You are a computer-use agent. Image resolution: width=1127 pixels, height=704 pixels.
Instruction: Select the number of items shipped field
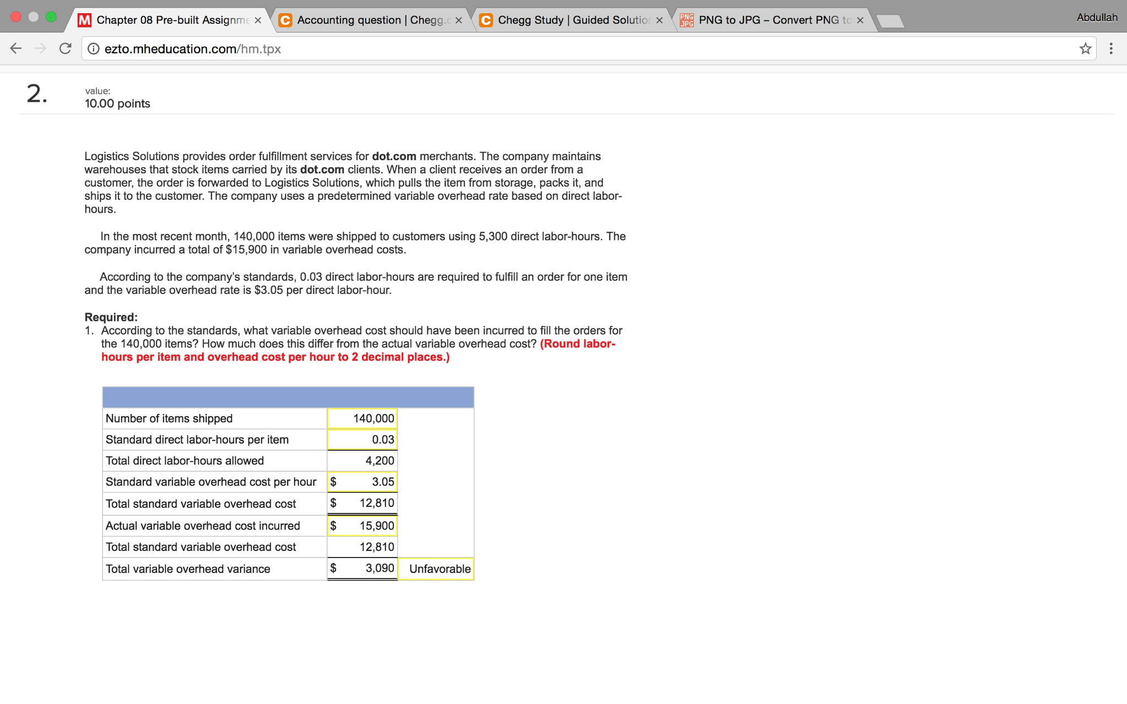click(362, 418)
